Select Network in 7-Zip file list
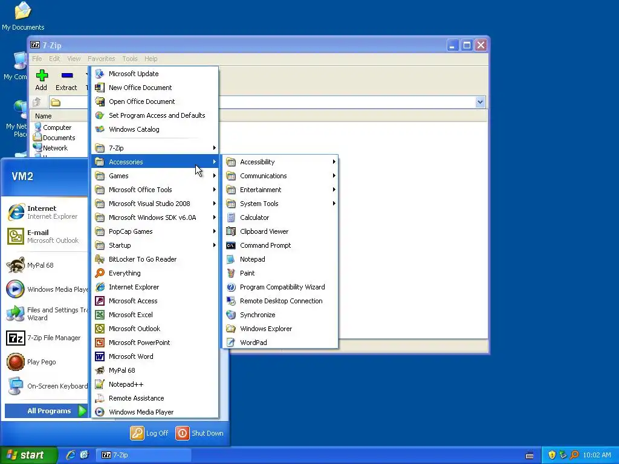619x464 pixels. (x=51, y=148)
